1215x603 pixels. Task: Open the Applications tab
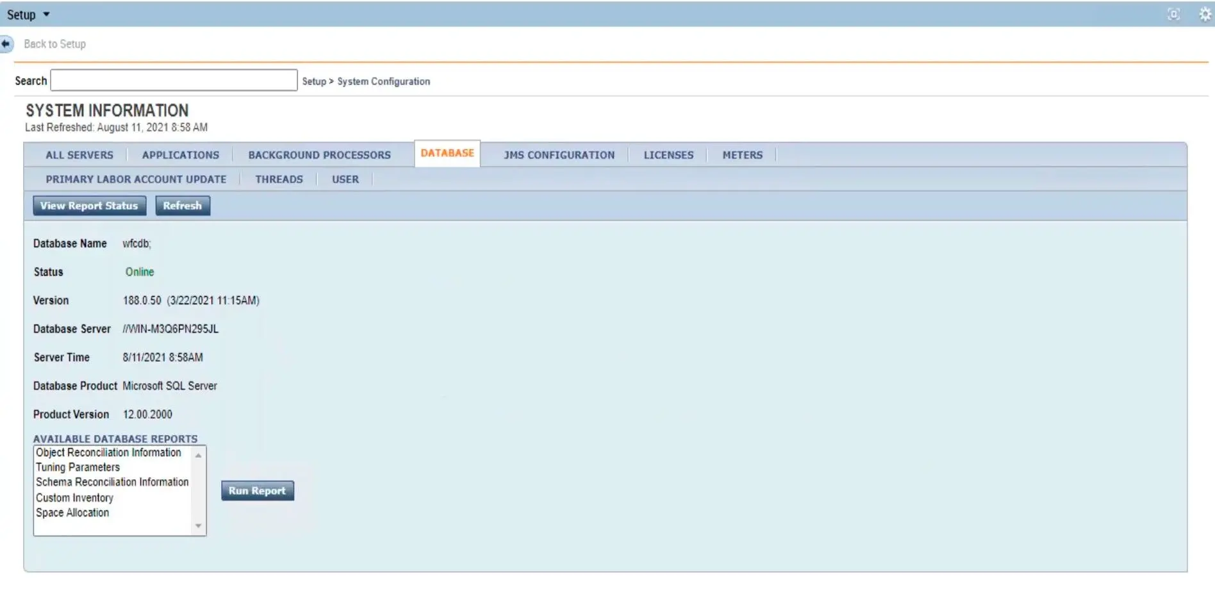click(181, 155)
